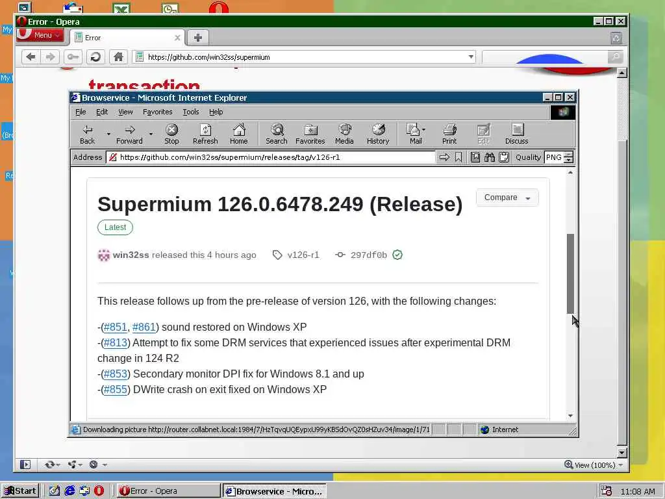Open the Media pane in IE
Image resolution: width=665 pixels, height=499 pixels.
pyautogui.click(x=344, y=134)
